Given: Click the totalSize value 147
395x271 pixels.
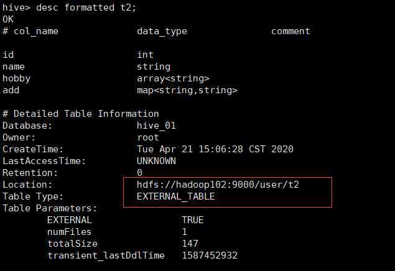Looking at the screenshot, I should pyautogui.click(x=190, y=244).
